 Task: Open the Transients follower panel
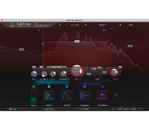point(85,95)
